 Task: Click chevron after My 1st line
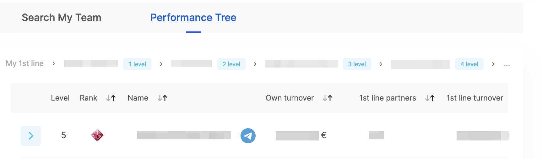point(54,64)
